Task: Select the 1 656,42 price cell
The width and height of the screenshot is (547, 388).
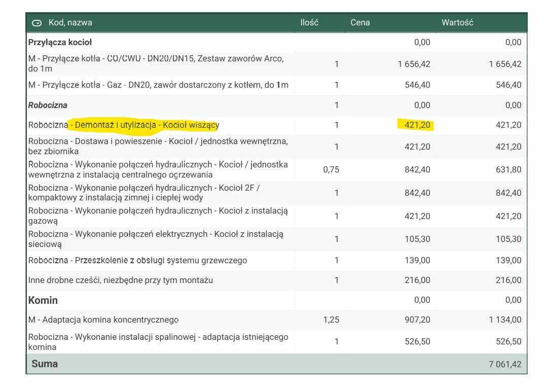Action: [414, 64]
